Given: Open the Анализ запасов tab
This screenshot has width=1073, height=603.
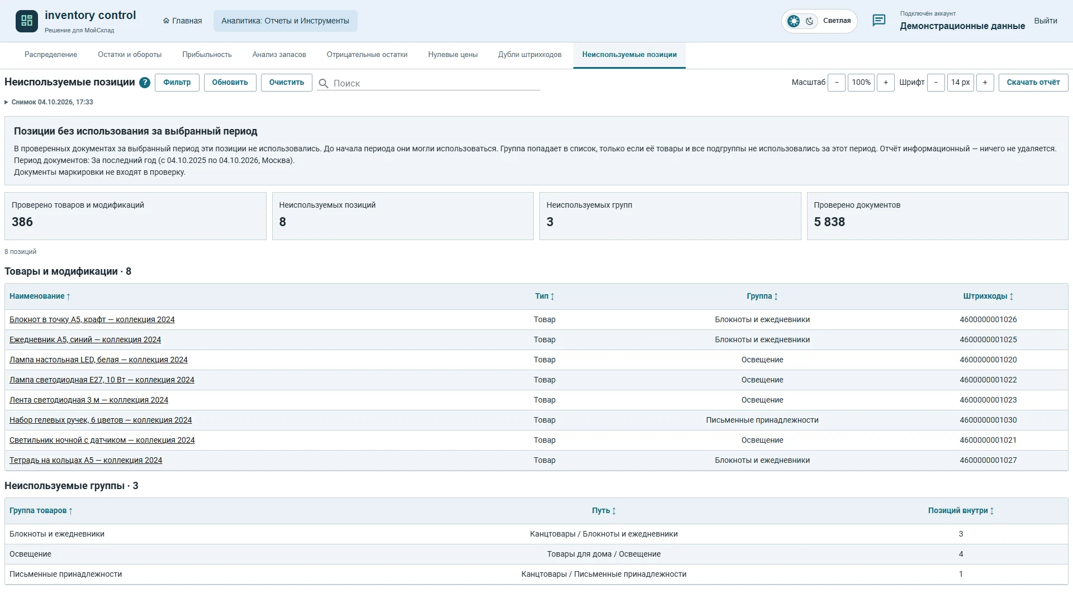Looking at the screenshot, I should coord(279,55).
